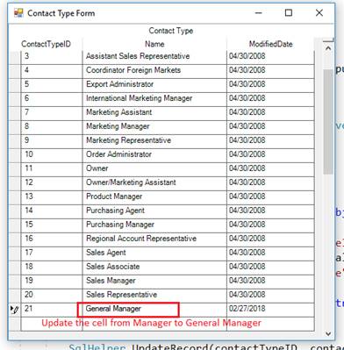The image size is (344, 350).
Task: Select the Owner/Marketing Assistant cell
Action: (x=154, y=183)
